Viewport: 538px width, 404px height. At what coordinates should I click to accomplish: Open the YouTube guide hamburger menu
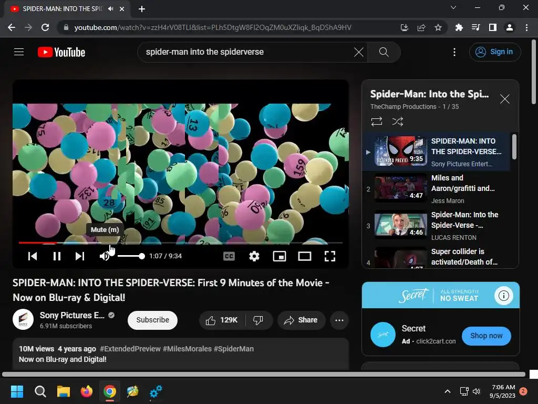tap(19, 52)
